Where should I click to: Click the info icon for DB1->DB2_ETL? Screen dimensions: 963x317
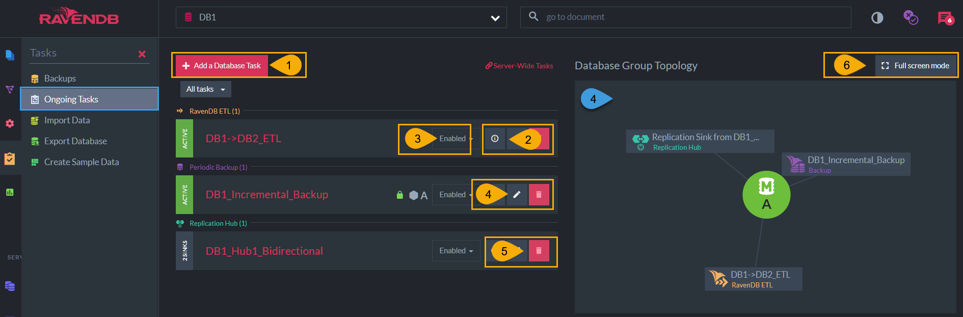pyautogui.click(x=495, y=139)
